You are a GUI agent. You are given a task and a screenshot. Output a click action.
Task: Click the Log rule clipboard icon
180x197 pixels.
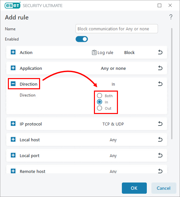click(x=94, y=52)
